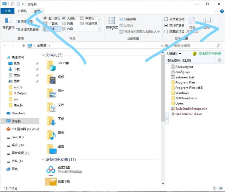Open 下载 in the Quick access list
This screenshot has height=192, width=225.
pyautogui.click(x=14, y=69)
